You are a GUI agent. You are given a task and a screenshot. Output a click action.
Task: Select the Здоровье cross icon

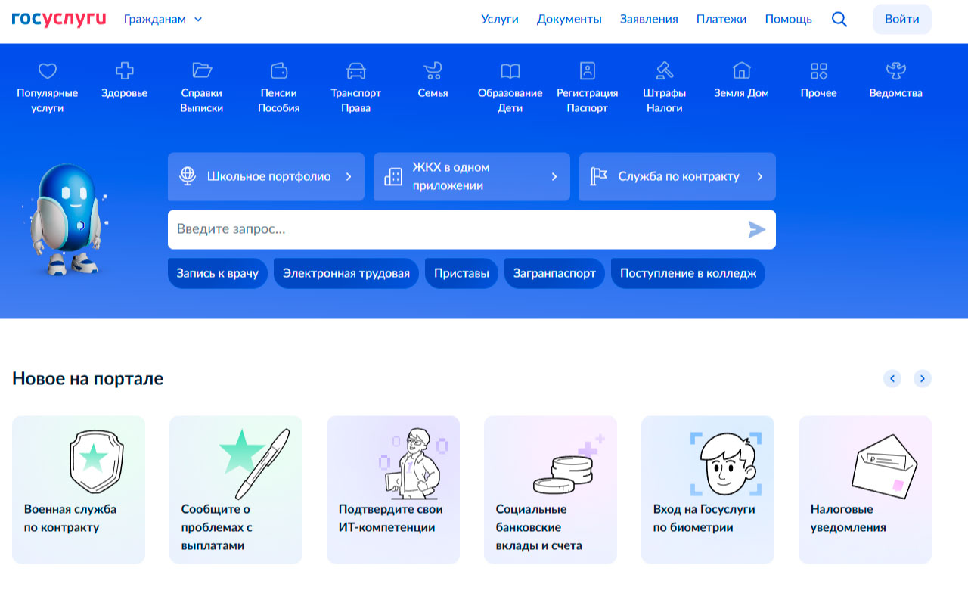point(125,71)
